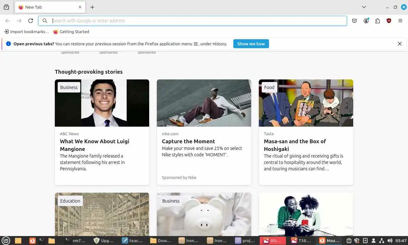This screenshot has height=245, width=408.
Task: Click Import bookmarks in bookmarks bar
Action: click(27, 32)
